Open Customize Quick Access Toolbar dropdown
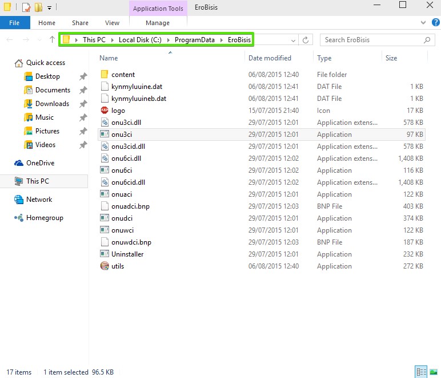The image size is (441, 378). click(x=50, y=7)
